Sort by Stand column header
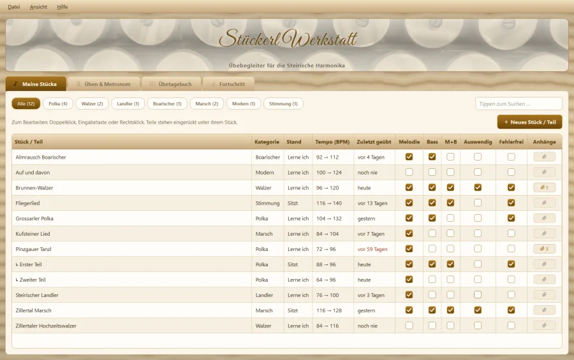Image resolution: width=574 pixels, height=360 pixels. [x=298, y=142]
